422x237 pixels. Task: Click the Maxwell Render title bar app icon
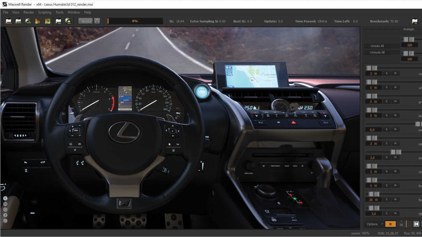pyautogui.click(x=4, y=4)
